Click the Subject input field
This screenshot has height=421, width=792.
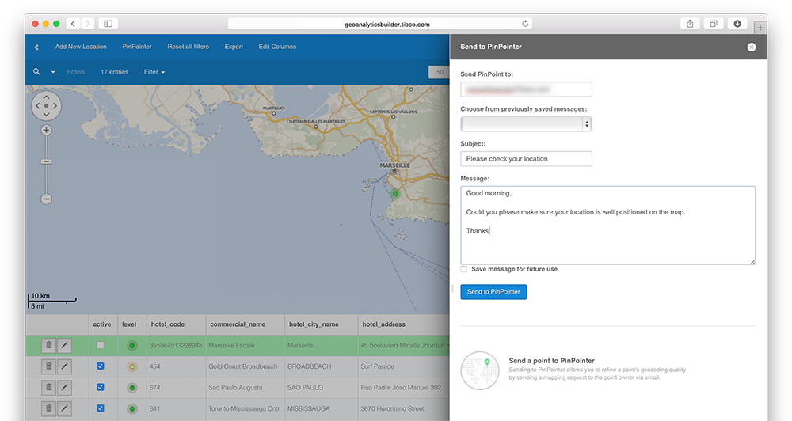click(x=526, y=159)
